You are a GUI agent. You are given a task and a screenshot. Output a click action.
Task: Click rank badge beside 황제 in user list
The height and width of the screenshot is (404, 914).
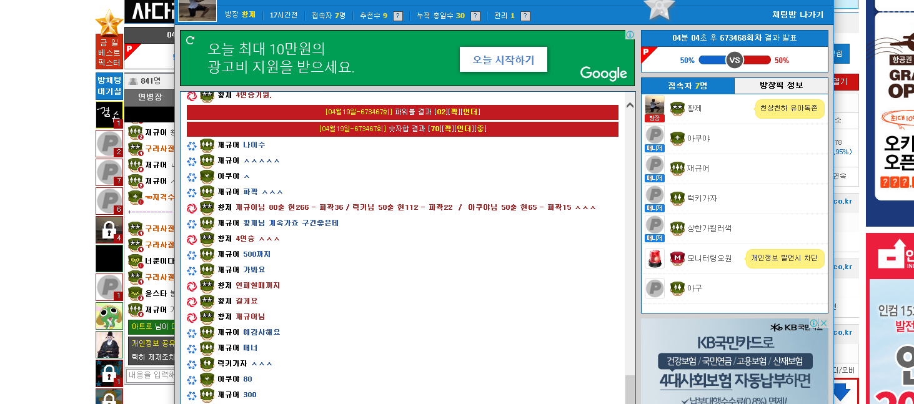[677, 109]
